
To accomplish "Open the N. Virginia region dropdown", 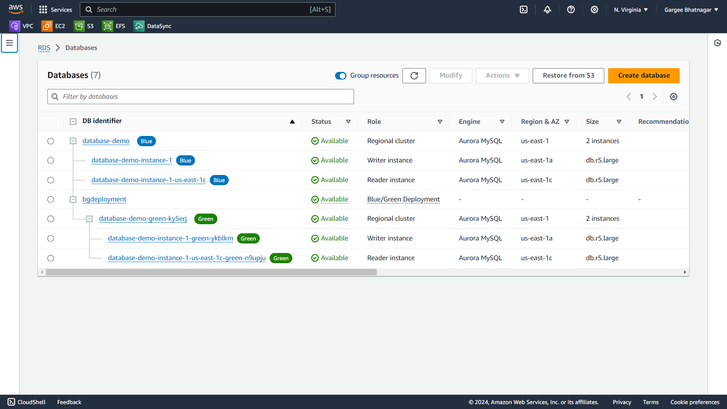I will (x=631, y=10).
